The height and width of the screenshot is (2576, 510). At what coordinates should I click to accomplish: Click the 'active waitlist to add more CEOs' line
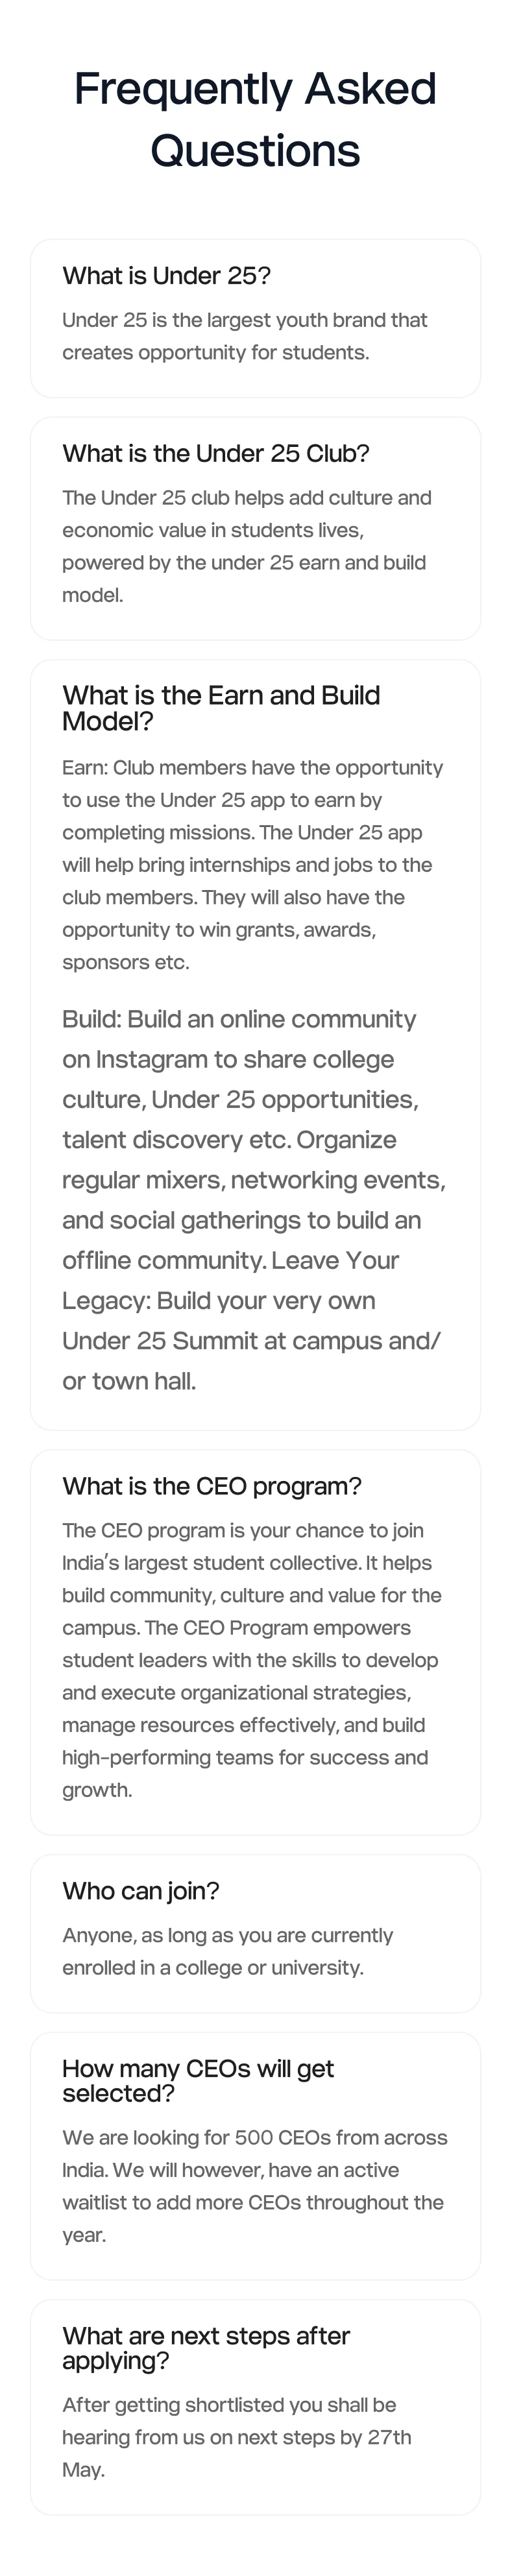click(253, 2202)
